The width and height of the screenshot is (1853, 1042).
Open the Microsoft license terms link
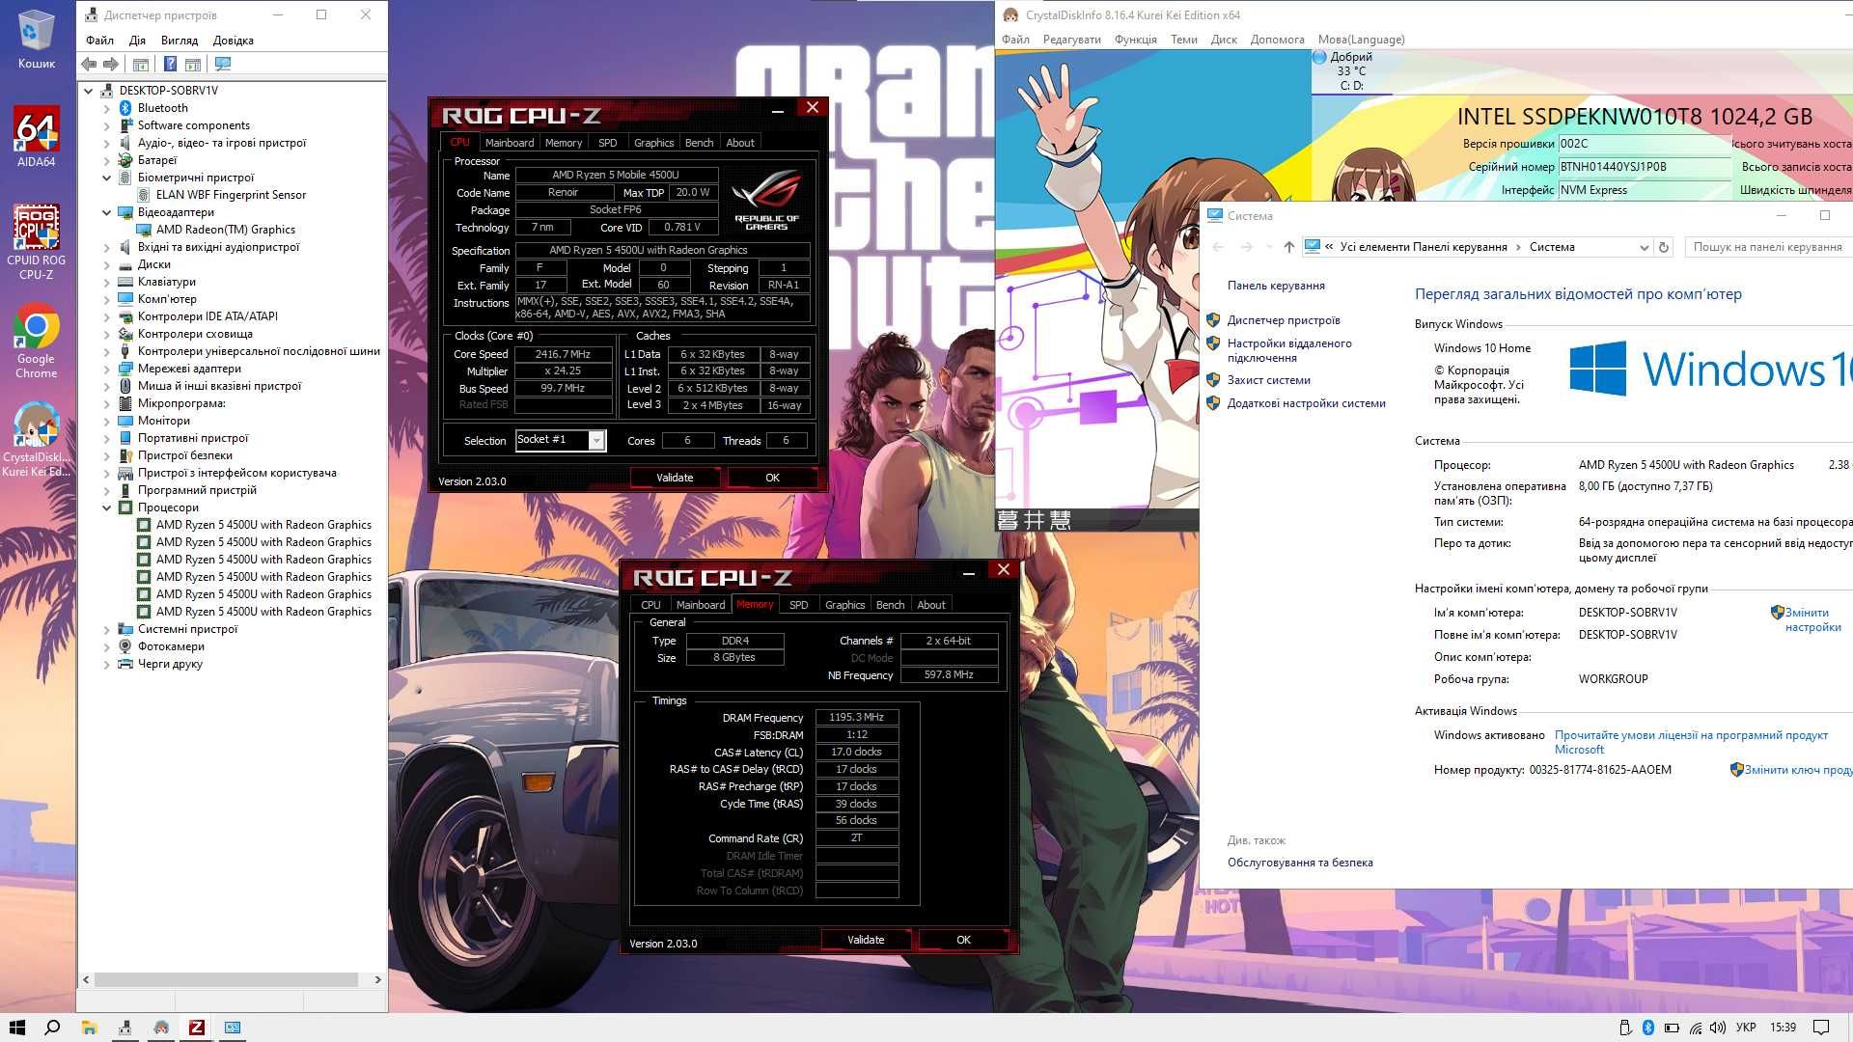(x=1691, y=742)
